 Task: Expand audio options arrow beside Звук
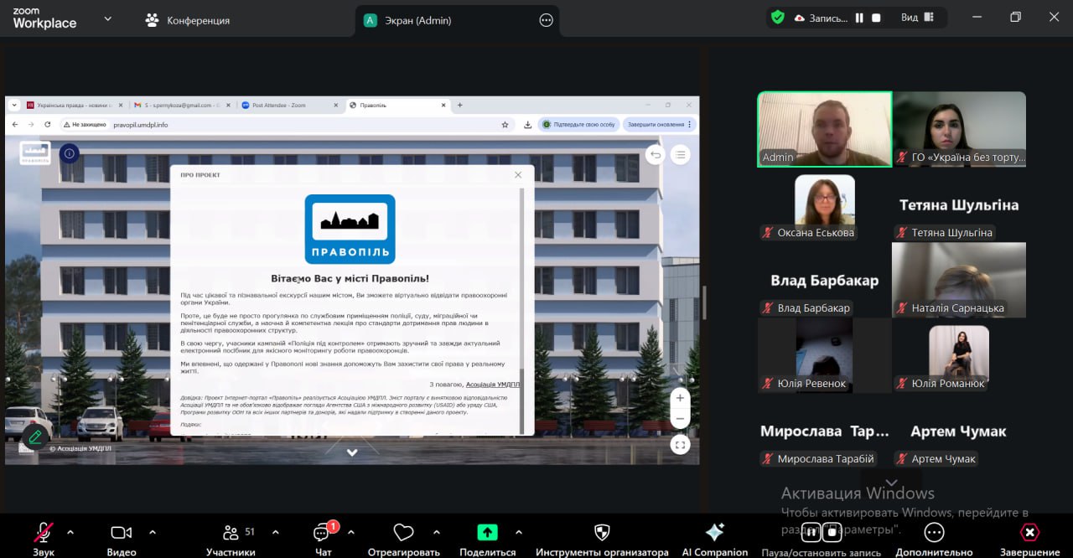coord(70,532)
